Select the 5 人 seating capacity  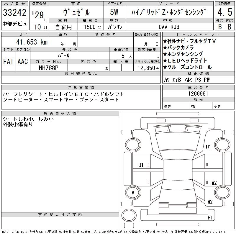[127, 56]
